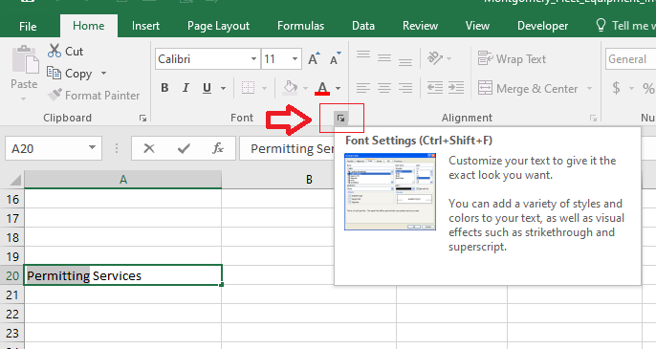Image resolution: width=656 pixels, height=349 pixels.
Task: Expand the Calibri font name dropdown
Action: pyautogui.click(x=253, y=59)
